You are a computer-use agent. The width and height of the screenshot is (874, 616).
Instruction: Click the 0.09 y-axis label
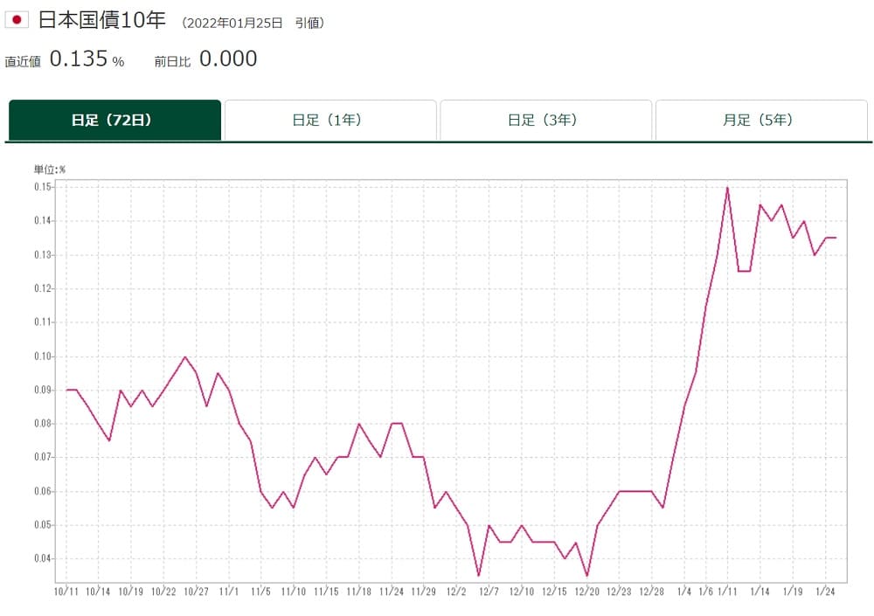(x=43, y=390)
